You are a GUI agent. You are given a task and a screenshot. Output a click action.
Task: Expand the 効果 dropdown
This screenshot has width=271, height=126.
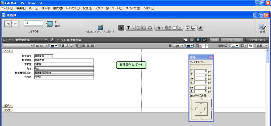coord(262,46)
